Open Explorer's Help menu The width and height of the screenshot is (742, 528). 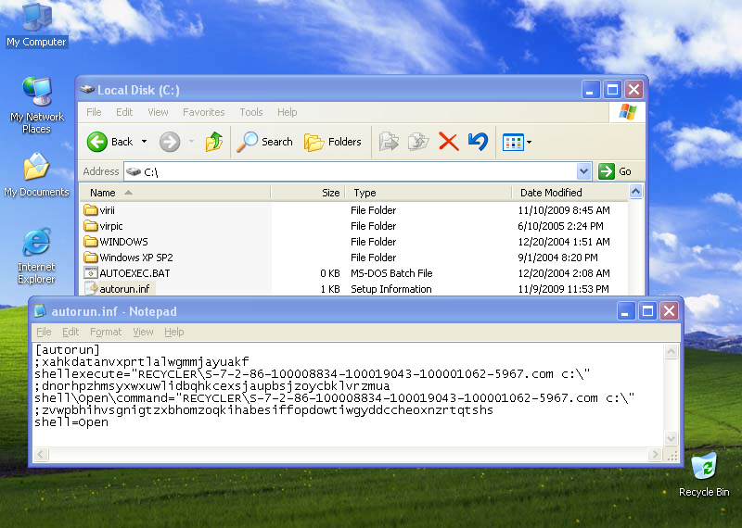click(x=288, y=112)
